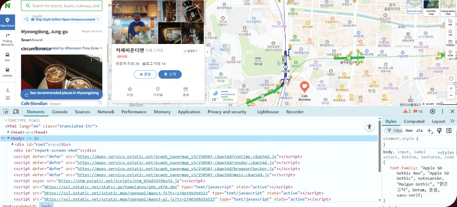Collapse the body element node
This screenshot has height=207, width=457.
8,138
